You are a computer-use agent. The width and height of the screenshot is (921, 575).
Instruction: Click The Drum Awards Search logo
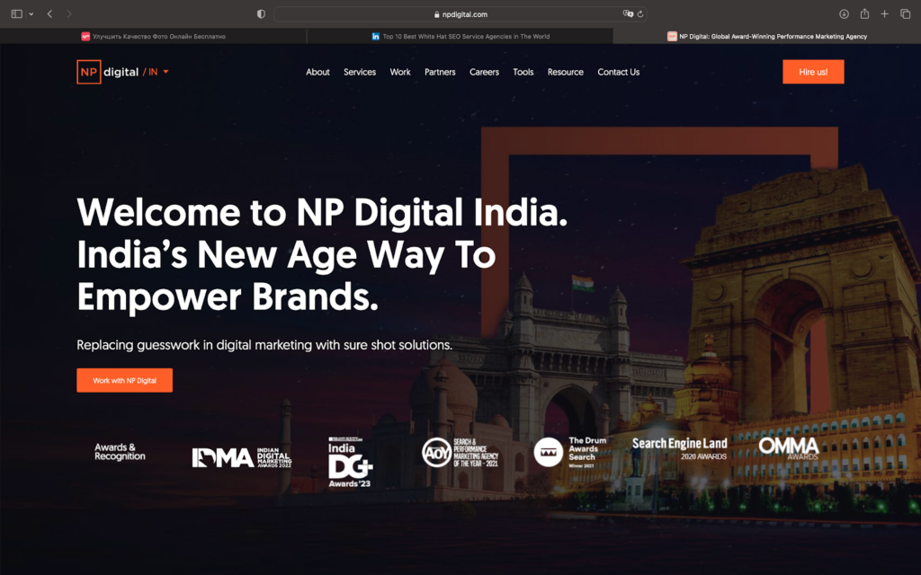click(569, 452)
